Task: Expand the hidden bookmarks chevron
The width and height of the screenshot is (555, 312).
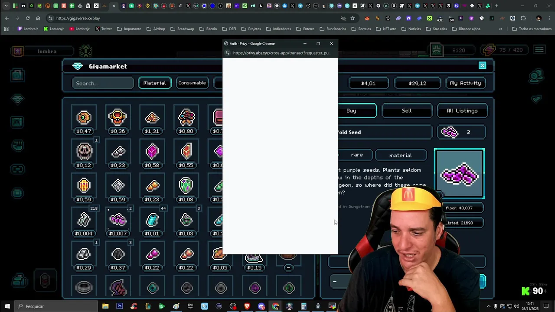Action: 500,29
